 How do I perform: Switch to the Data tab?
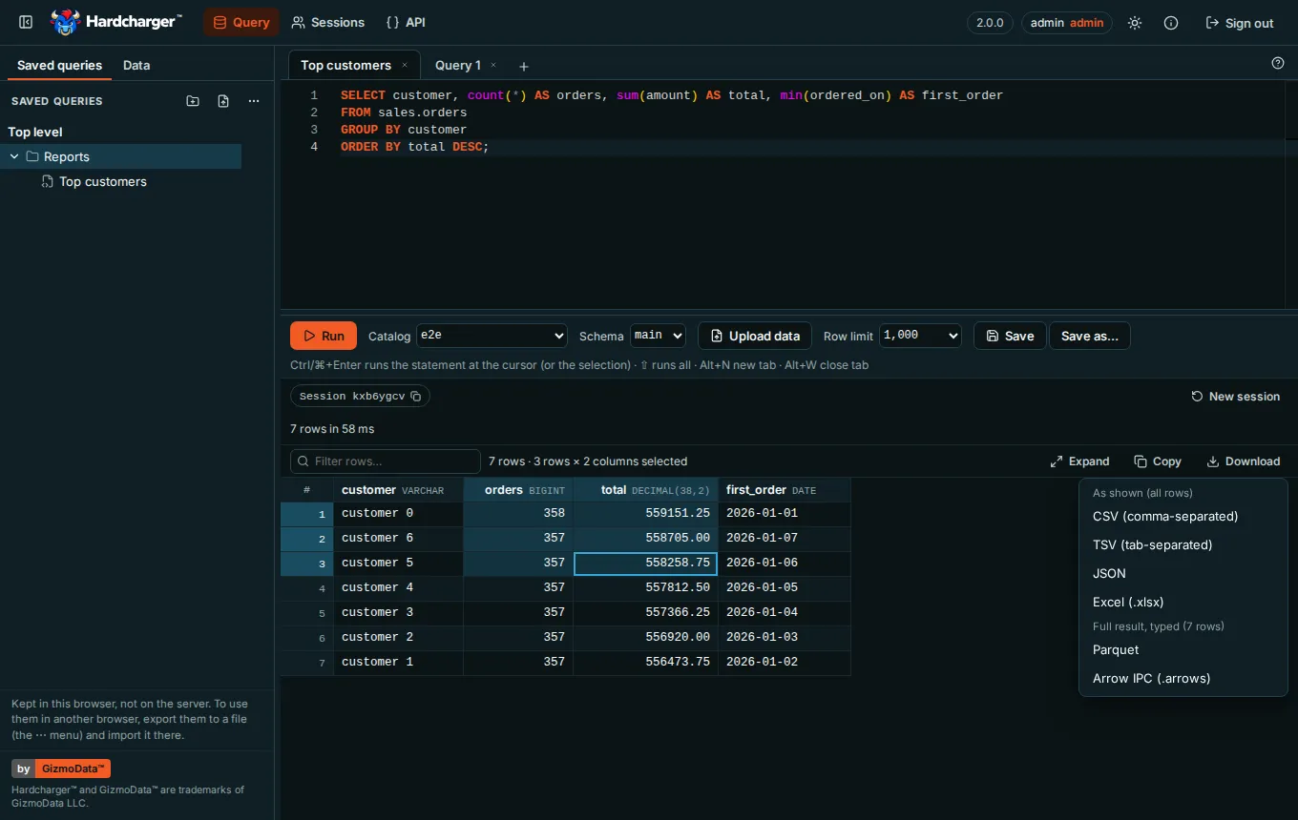pos(136,65)
